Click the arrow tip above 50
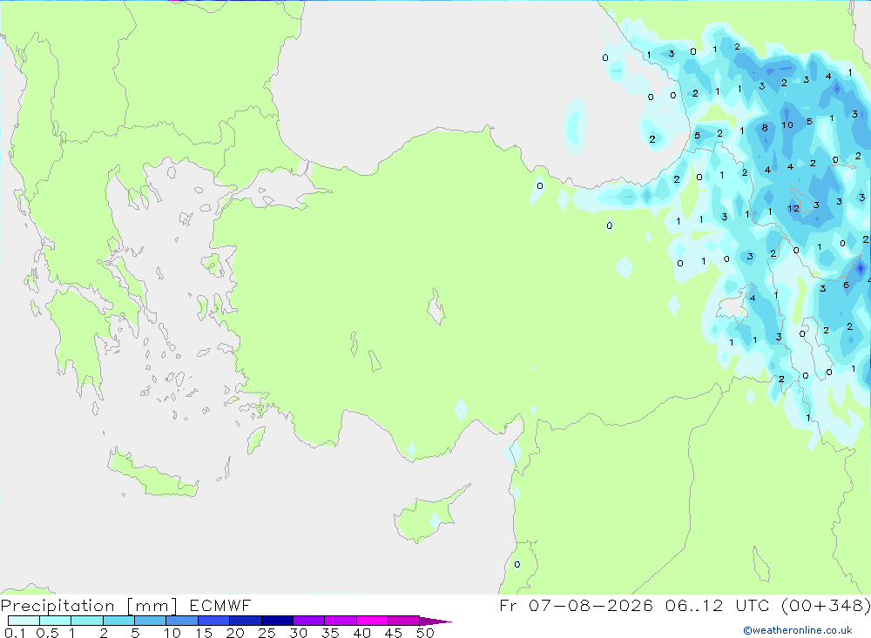 435,621
